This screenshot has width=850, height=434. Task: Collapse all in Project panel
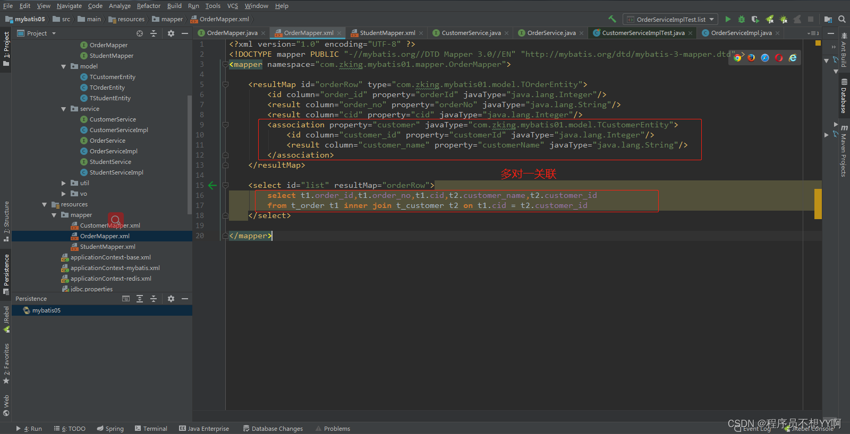pos(154,33)
